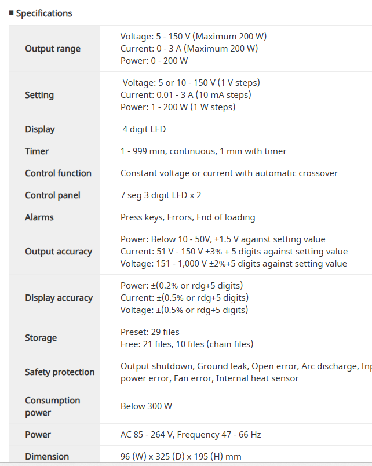Viewport: 372px width, 466px height.
Task: Click the Output range row label
Action: tap(53, 49)
